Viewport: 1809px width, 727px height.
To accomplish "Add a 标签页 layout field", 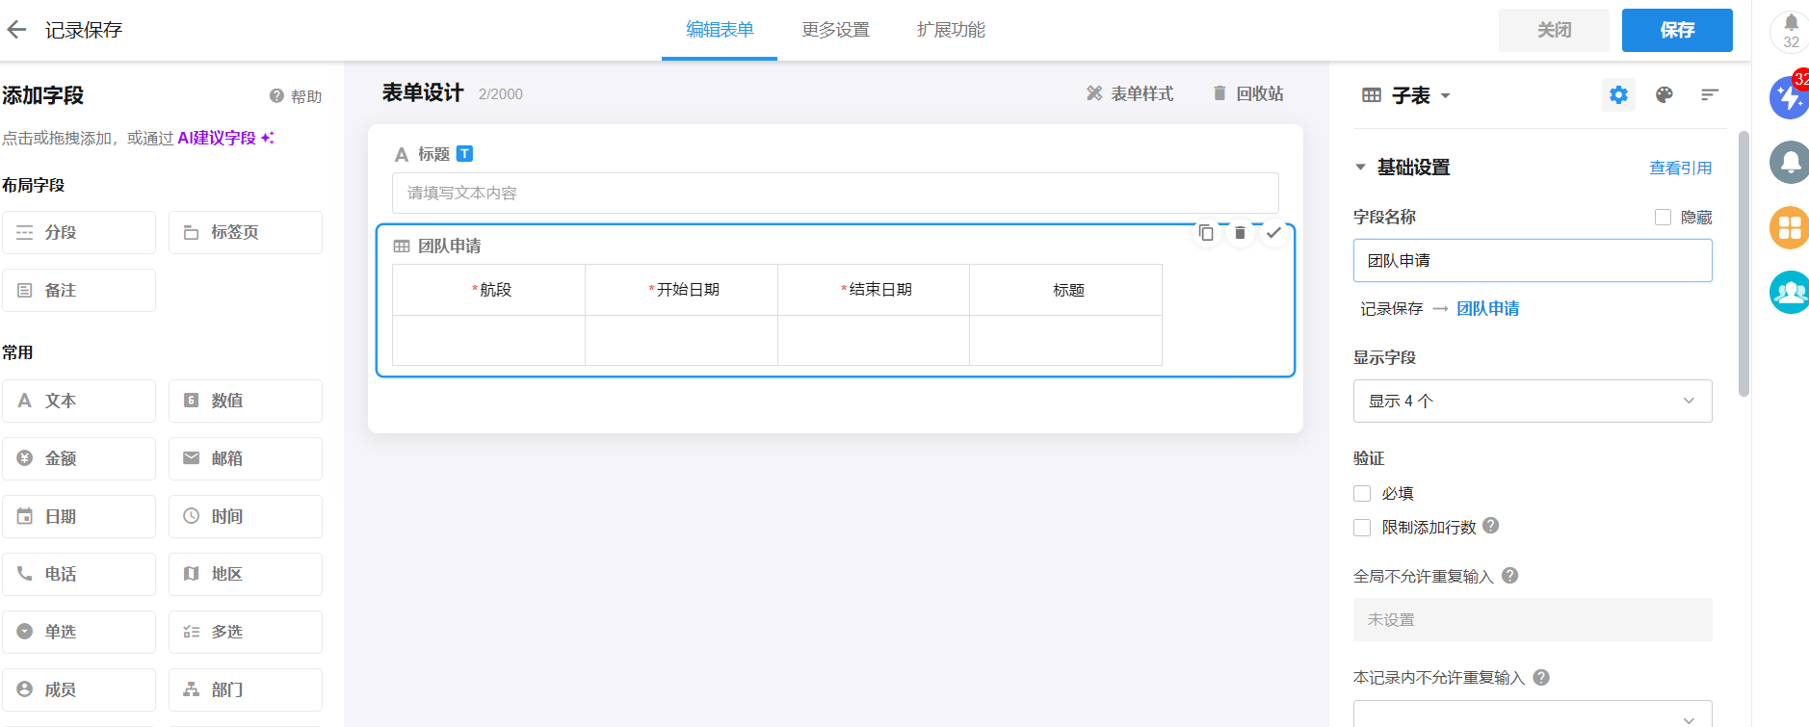I will pyautogui.click(x=246, y=232).
